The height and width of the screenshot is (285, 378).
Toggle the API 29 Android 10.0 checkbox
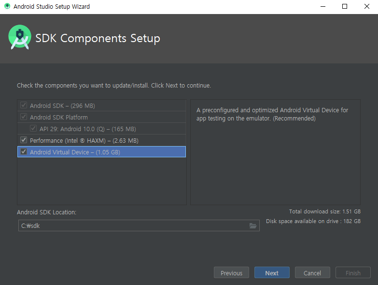tap(33, 129)
